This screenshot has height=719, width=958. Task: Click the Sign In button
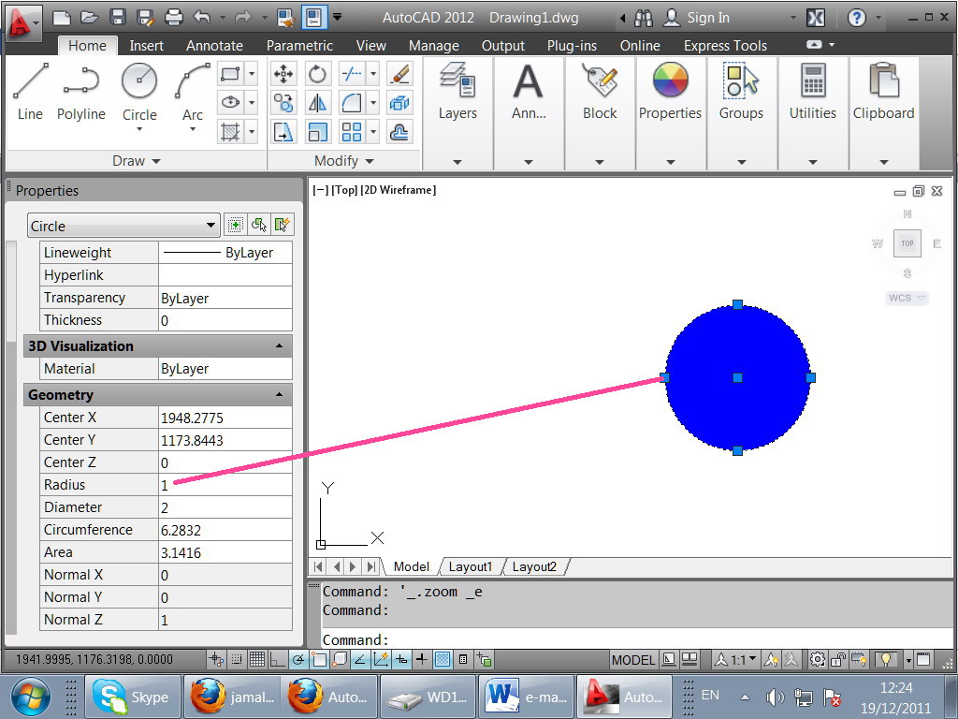pyautogui.click(x=707, y=18)
